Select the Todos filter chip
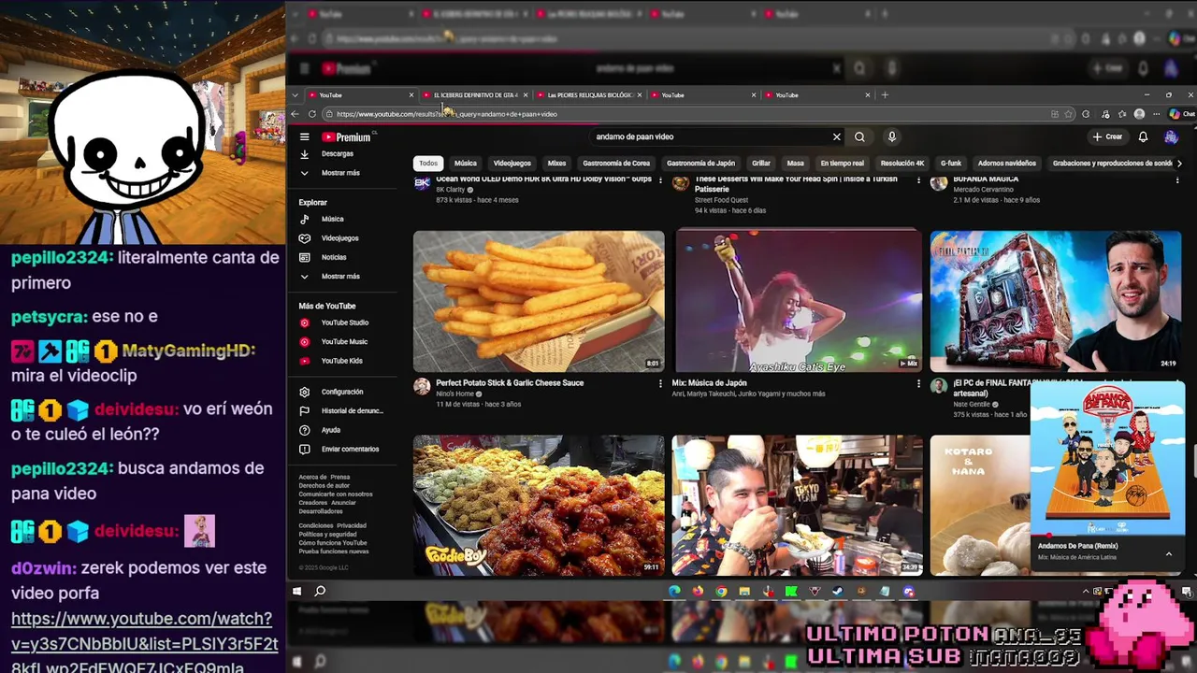This screenshot has width=1197, height=673. (428, 163)
